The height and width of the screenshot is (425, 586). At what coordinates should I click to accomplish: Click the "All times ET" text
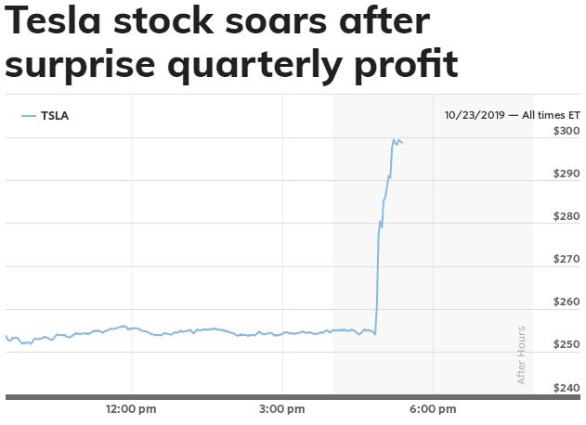coord(550,116)
